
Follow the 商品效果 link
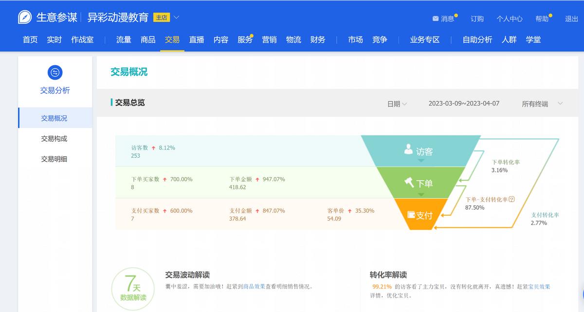pos(254,287)
